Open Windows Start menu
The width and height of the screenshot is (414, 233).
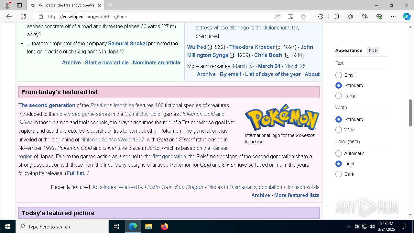(x=8, y=227)
